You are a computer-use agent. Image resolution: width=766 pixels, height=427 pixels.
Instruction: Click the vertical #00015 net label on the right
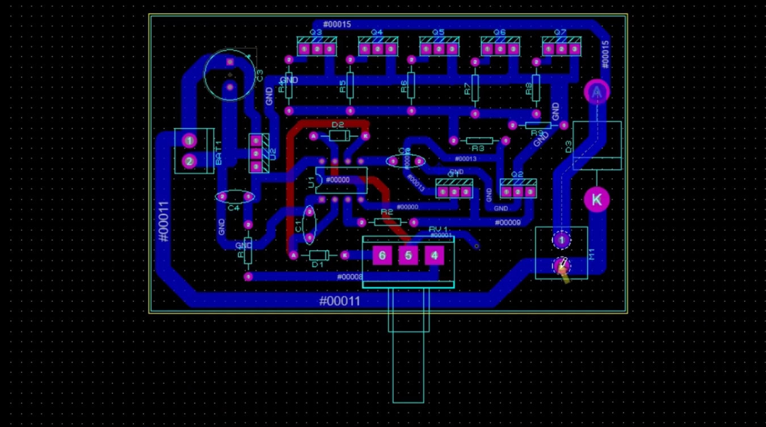coord(605,54)
